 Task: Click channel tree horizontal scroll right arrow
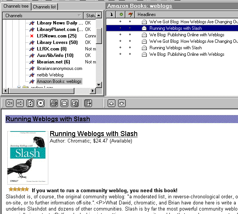[93, 91]
